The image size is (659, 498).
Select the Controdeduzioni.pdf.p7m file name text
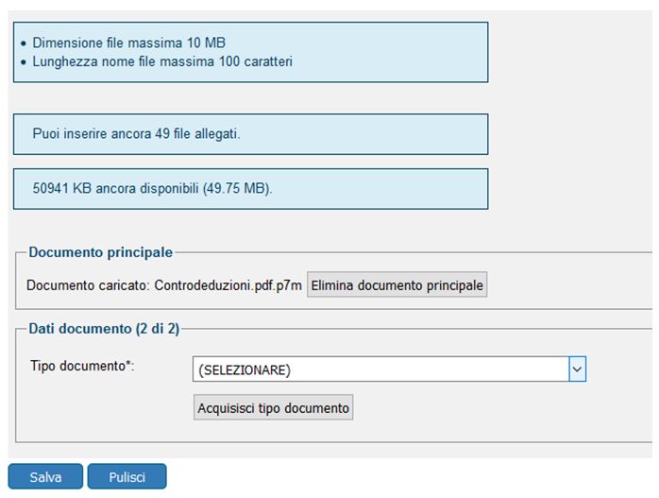228,285
